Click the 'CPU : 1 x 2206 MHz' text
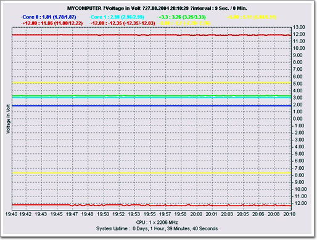 click(x=157, y=222)
